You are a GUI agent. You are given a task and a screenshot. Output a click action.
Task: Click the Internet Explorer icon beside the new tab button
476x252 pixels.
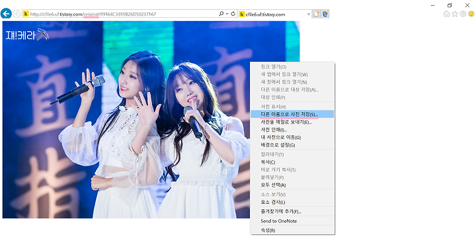[x=325, y=15]
